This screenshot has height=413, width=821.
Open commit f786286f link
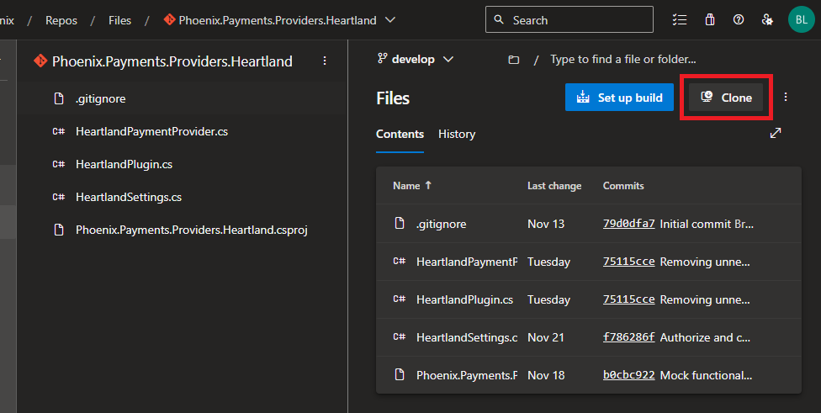tap(628, 337)
